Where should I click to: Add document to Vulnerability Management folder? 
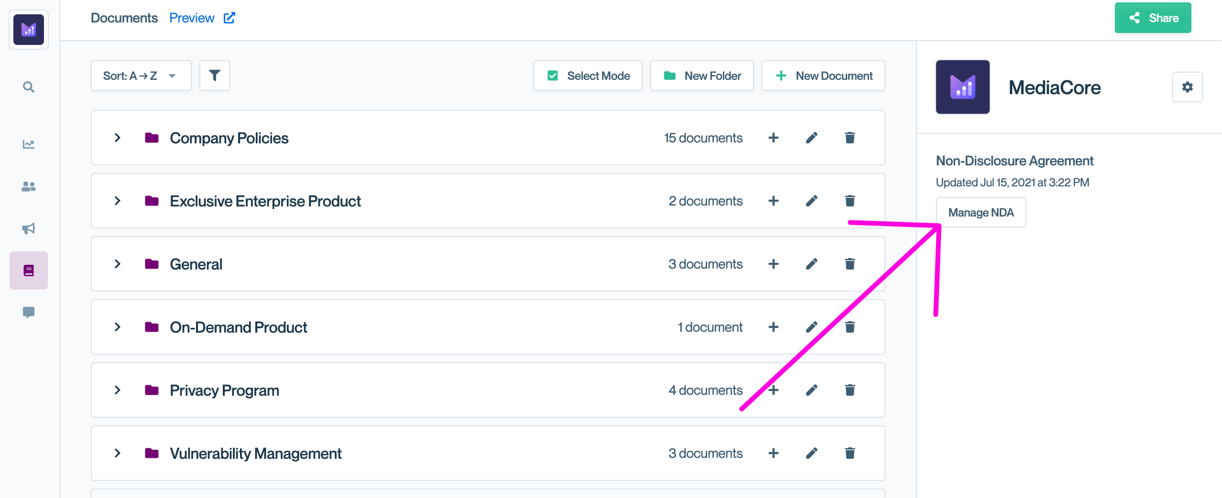pos(774,453)
